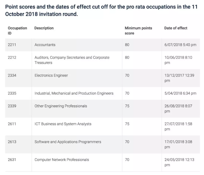This screenshot has height=175, width=204.
Task: Select Auditors, Company Secretaries description cell
Action: click(x=72, y=60)
